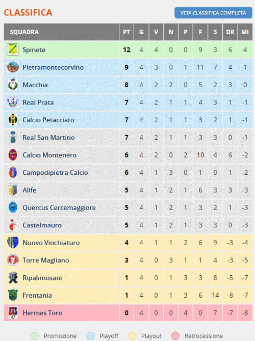Image resolution: width=255 pixels, height=341 pixels.
Task: Open the Quercus Cercemaggiore team page
Action: [x=59, y=207]
